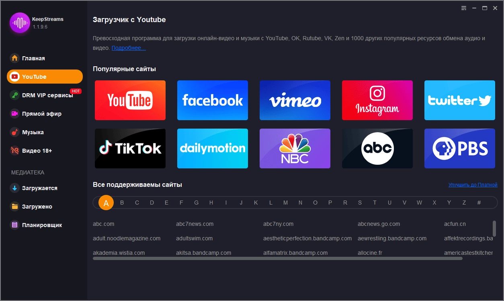
Task: Click abc.com in site list
Action: click(103, 224)
